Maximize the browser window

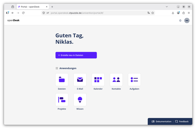184,7
